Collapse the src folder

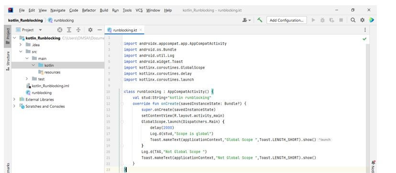point(21,51)
